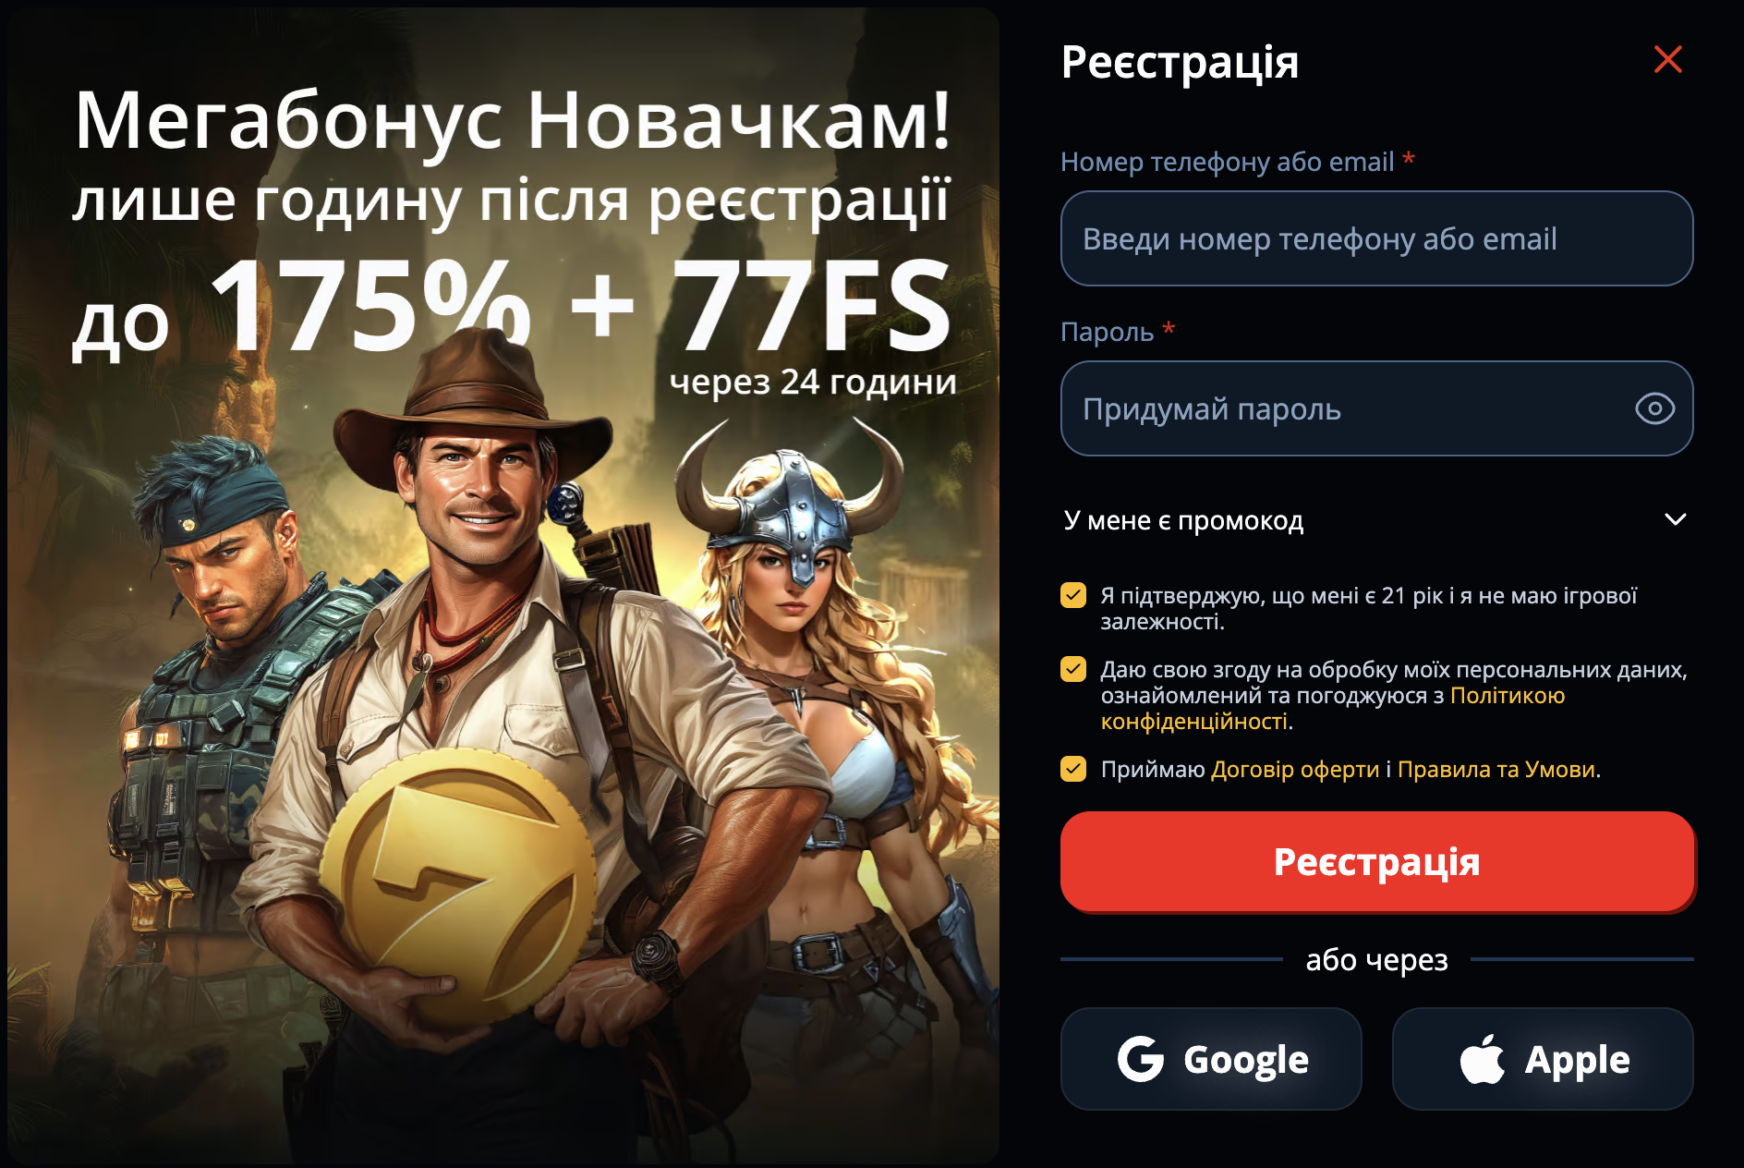1744x1168 pixels.
Task: Click the Apple logo icon
Action: 1482,1059
